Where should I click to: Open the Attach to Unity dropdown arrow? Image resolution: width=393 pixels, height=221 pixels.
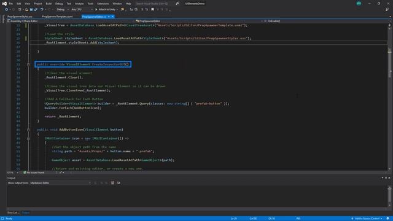coord(117,10)
